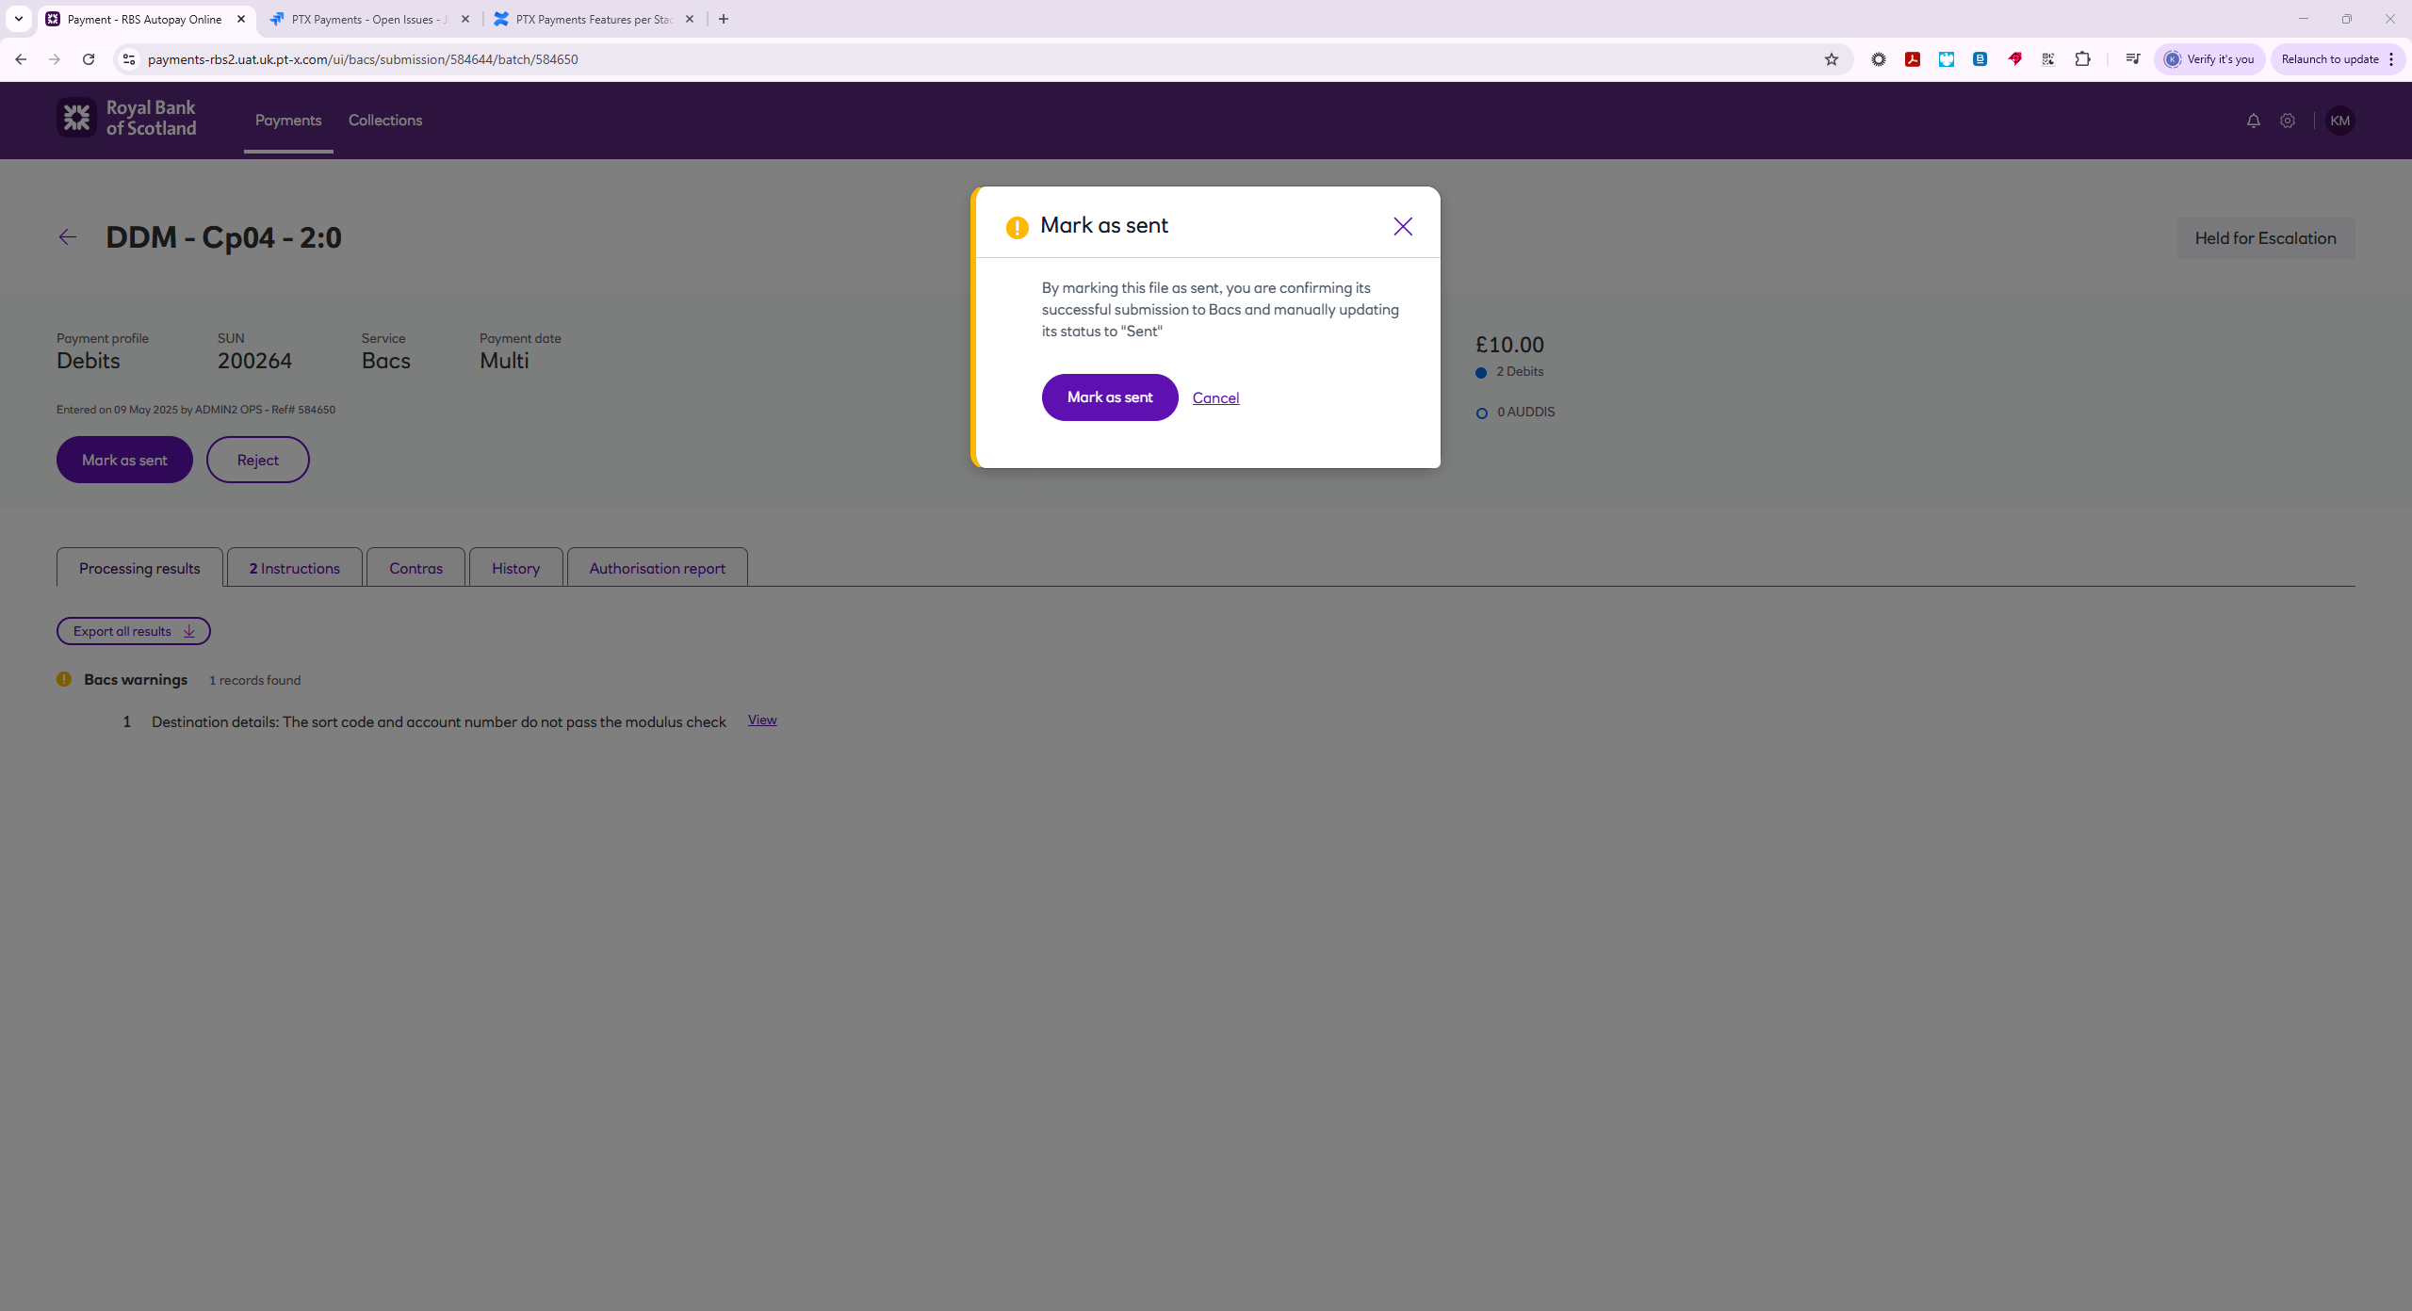2412x1311 pixels.
Task: View the modulus check warning details
Action: coord(761,720)
